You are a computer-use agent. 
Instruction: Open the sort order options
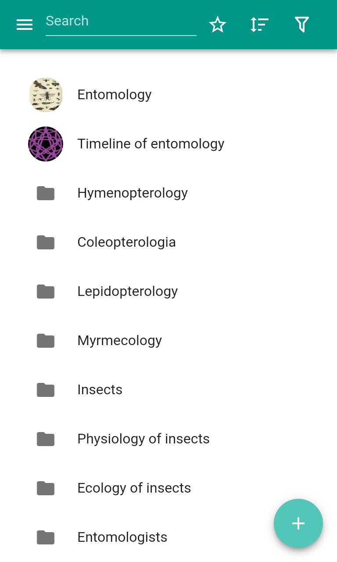[259, 25]
